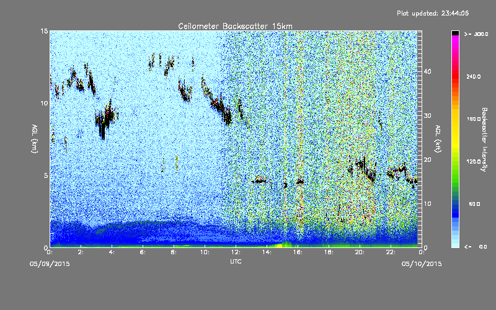This screenshot has height=310, width=496.
Task: Click the "6:" UTC time tick
Action: coord(143,252)
